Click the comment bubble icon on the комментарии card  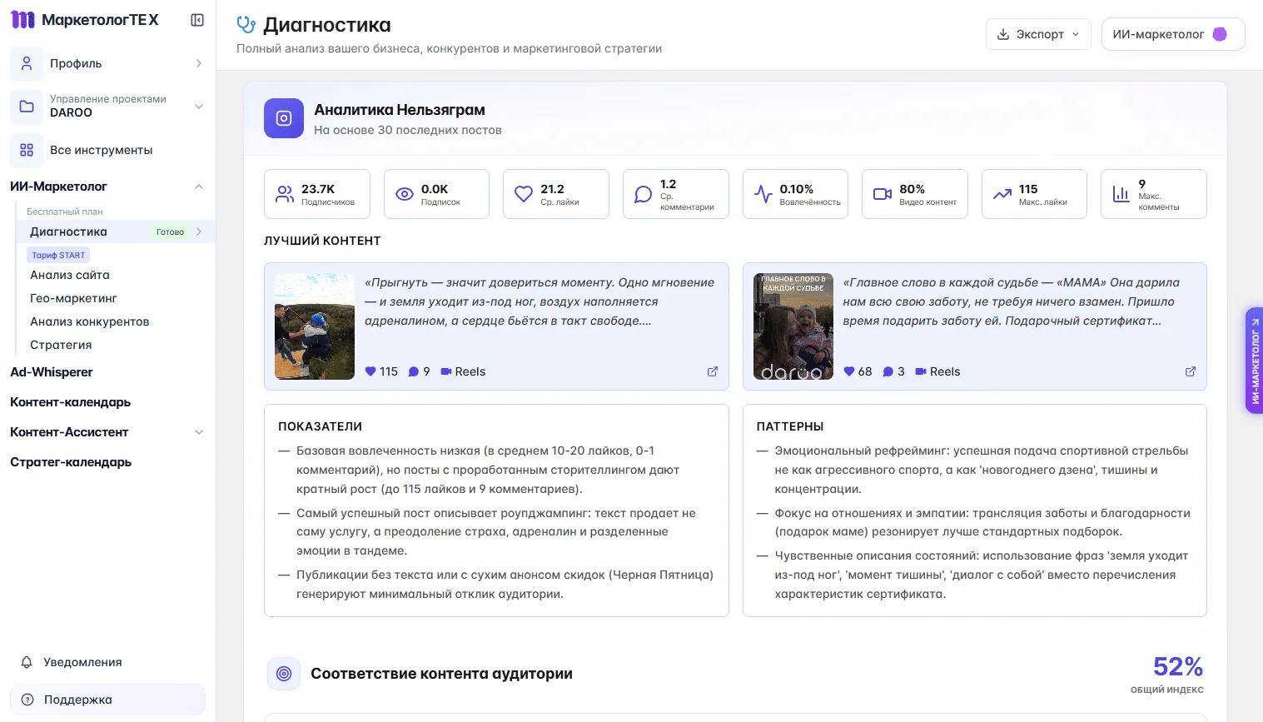643,193
